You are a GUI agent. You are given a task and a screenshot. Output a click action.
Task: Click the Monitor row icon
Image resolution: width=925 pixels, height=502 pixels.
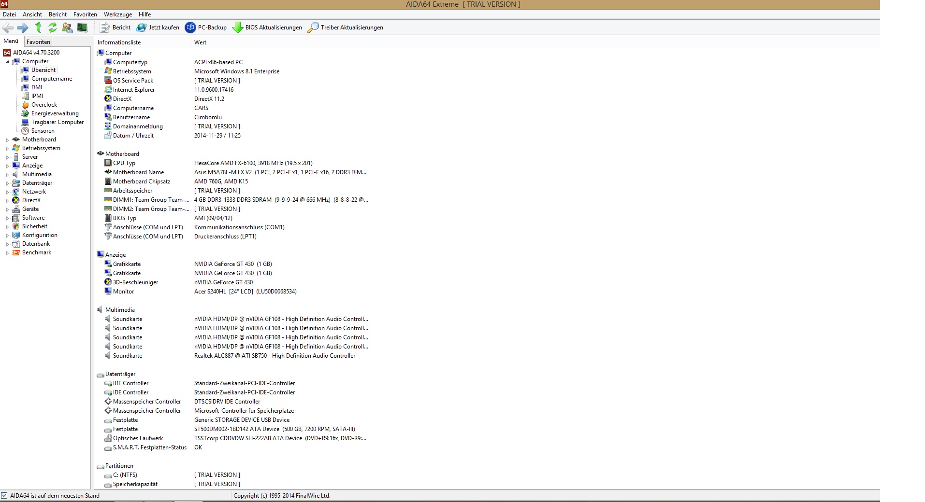coord(108,292)
